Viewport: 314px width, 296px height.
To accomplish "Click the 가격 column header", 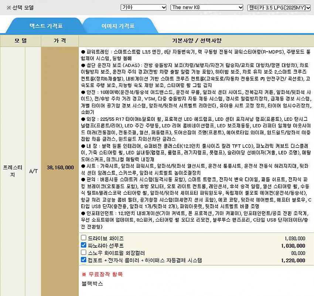I will point(60,41).
